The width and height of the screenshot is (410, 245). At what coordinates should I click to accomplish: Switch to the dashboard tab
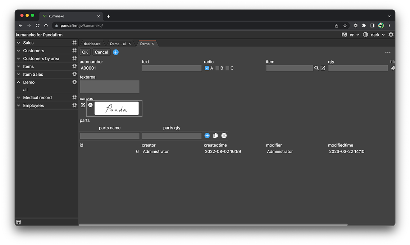(92, 44)
